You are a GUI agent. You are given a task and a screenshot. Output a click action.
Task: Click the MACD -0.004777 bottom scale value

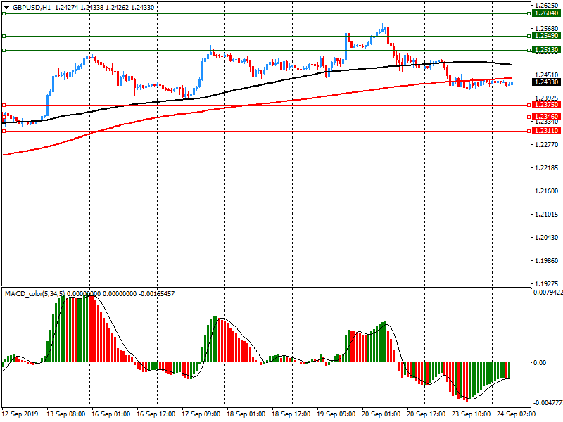548,403
